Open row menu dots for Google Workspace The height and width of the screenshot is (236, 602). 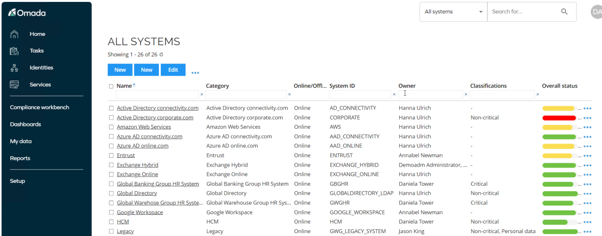[587, 213]
